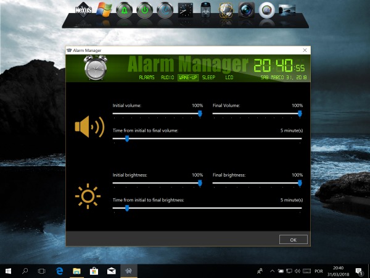Select the SLEEP tab
This screenshot has width=370, height=278.
[x=208, y=78]
